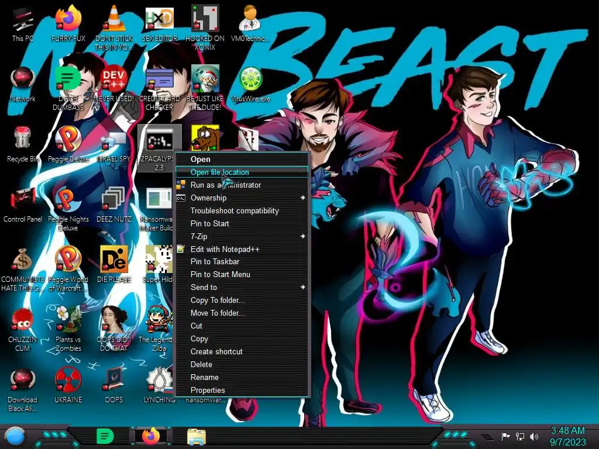Select the Network desktop icon

coord(23,85)
